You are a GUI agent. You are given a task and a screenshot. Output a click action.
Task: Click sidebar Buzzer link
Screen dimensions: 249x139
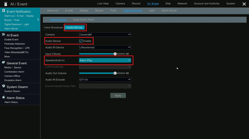[8, 20]
